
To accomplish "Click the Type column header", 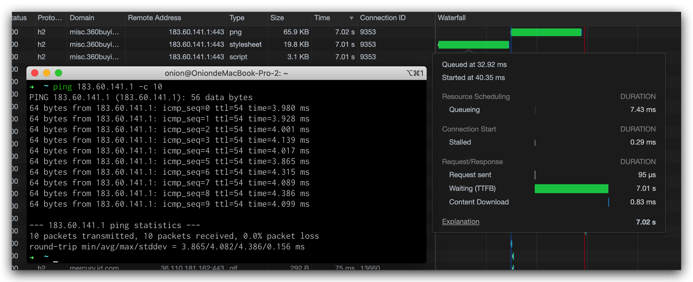I will (237, 18).
